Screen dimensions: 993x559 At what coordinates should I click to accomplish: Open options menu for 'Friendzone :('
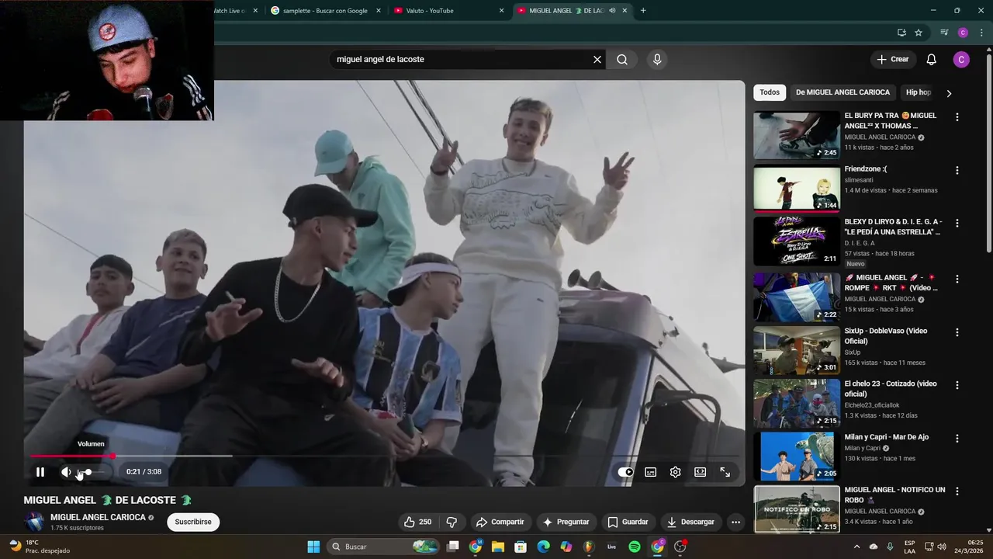pos(957,170)
